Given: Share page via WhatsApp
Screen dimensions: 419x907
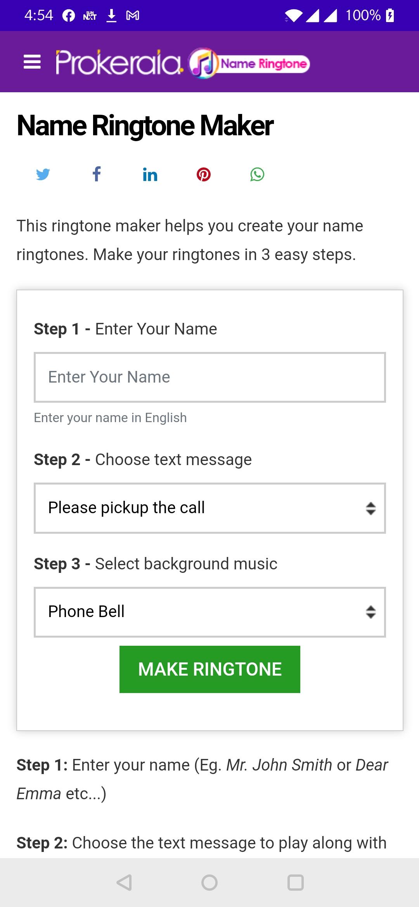Looking at the screenshot, I should click(x=257, y=174).
